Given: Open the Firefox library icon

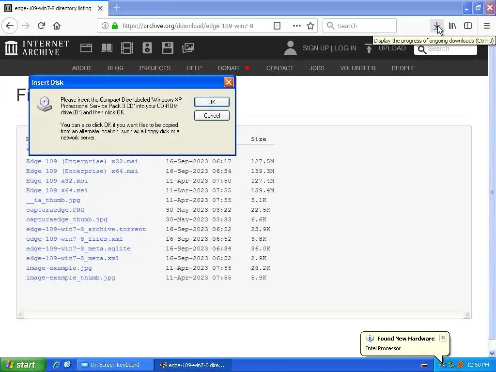Looking at the screenshot, I should tap(453, 26).
